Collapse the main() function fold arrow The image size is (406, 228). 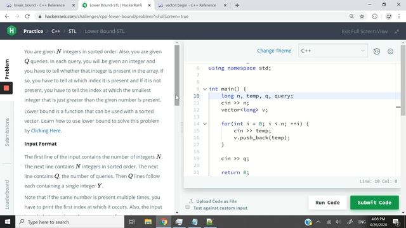click(x=204, y=89)
